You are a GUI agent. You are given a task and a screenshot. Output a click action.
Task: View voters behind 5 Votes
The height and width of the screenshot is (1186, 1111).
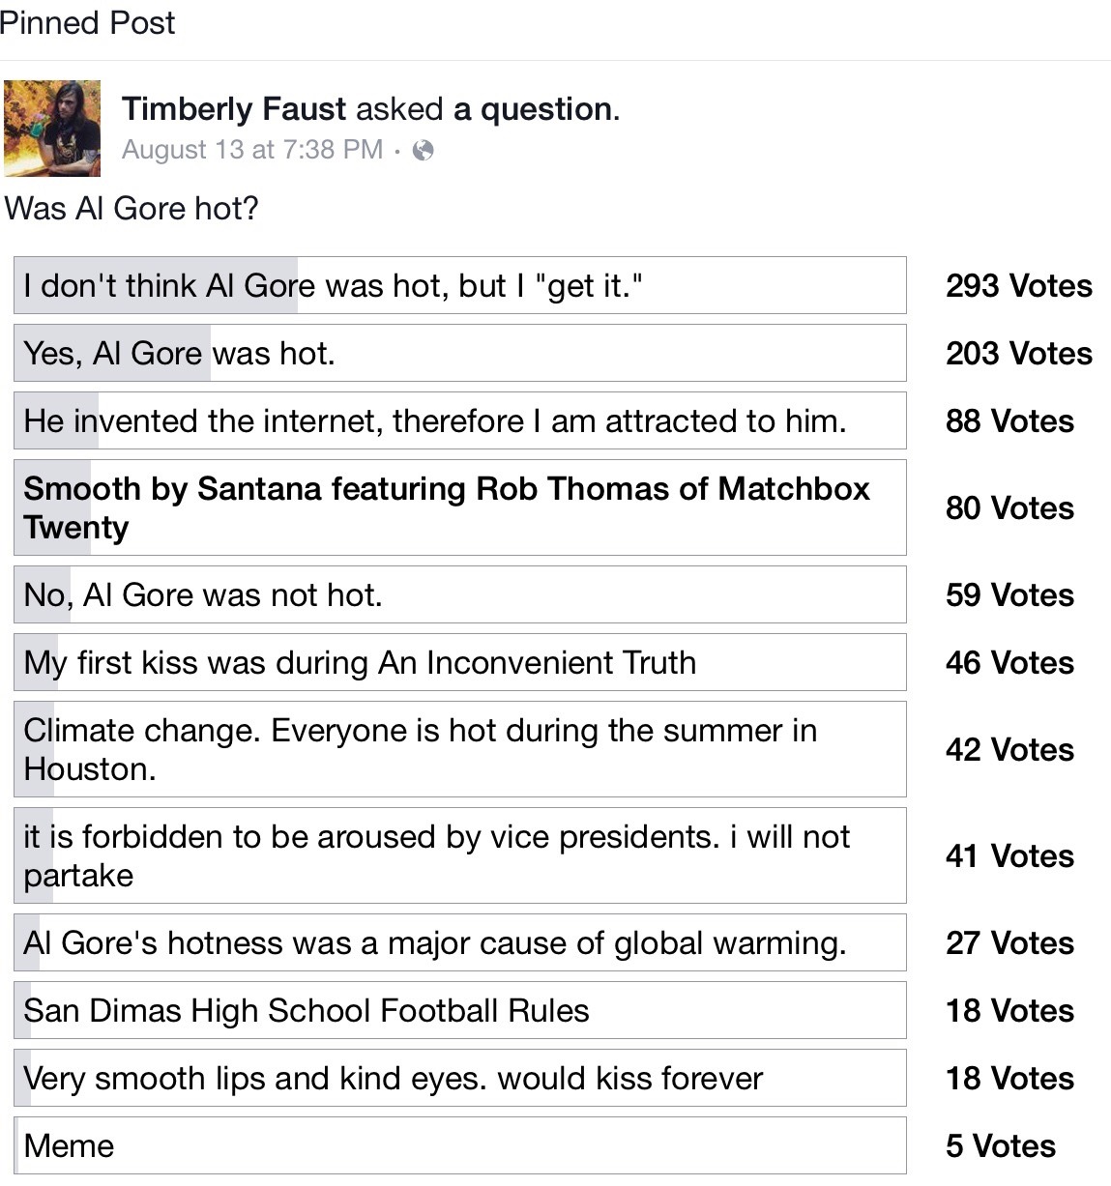[x=1000, y=1146]
